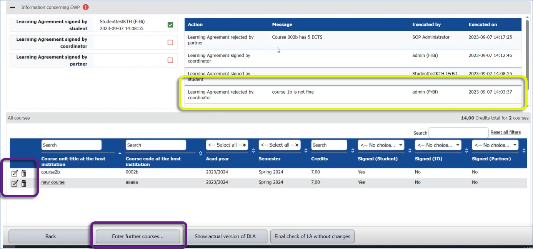
Task: Delete the course2b row with trash icon
Action: click(x=24, y=173)
